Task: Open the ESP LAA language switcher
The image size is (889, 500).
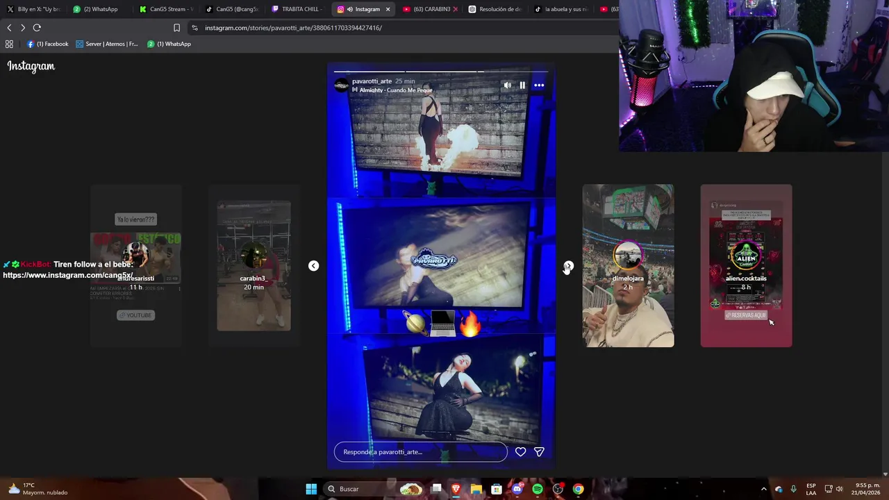Action: (x=811, y=489)
